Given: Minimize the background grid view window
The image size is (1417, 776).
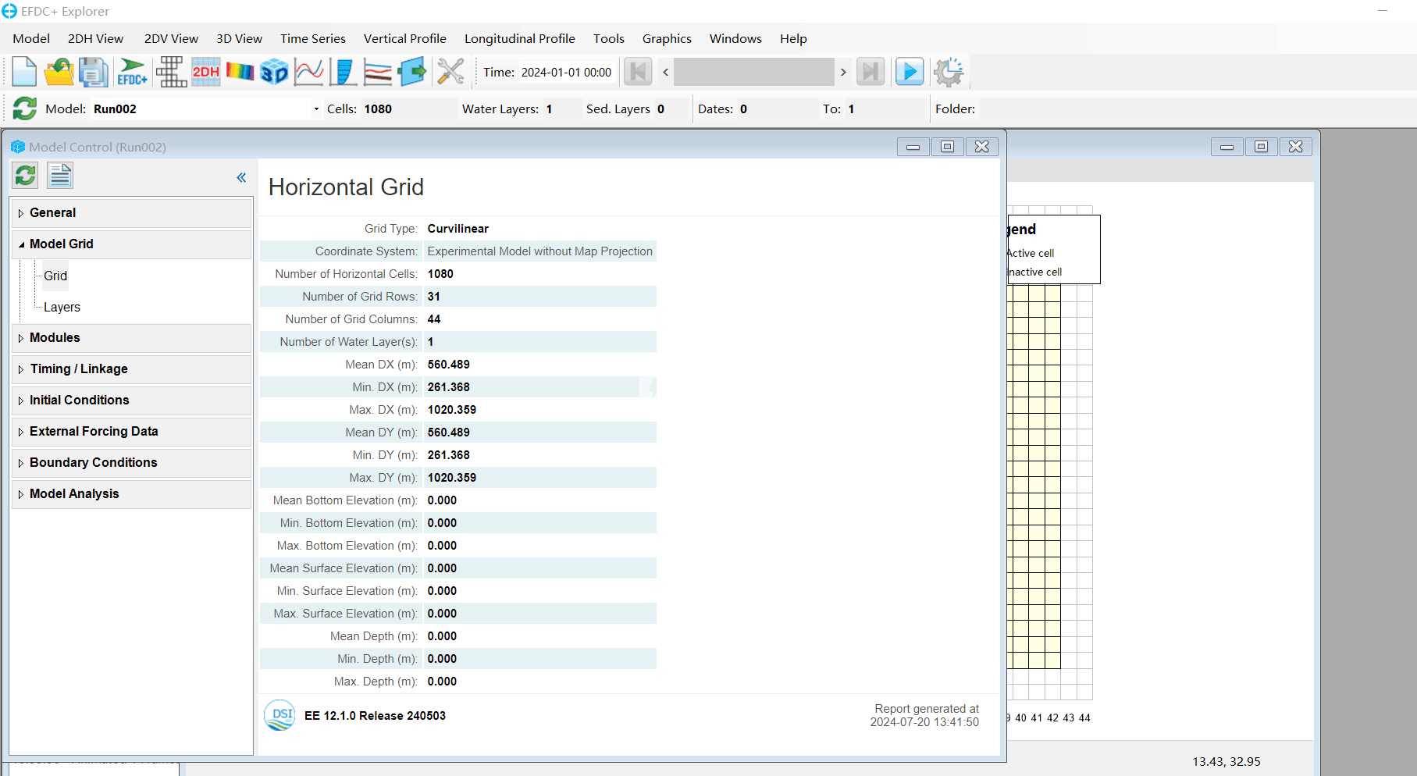Looking at the screenshot, I should click(1227, 147).
